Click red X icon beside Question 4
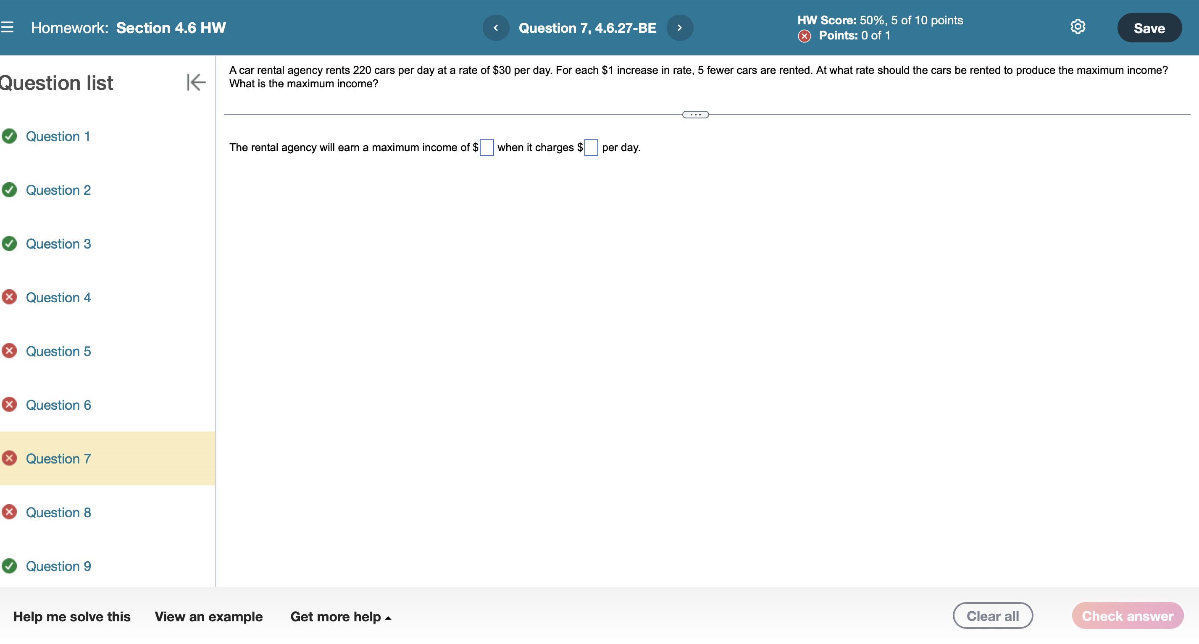The image size is (1199, 644). pyautogui.click(x=9, y=297)
